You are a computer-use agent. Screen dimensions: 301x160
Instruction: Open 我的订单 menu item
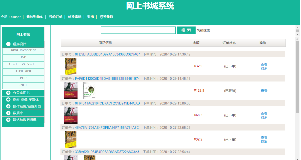pyautogui.click(x=56, y=17)
